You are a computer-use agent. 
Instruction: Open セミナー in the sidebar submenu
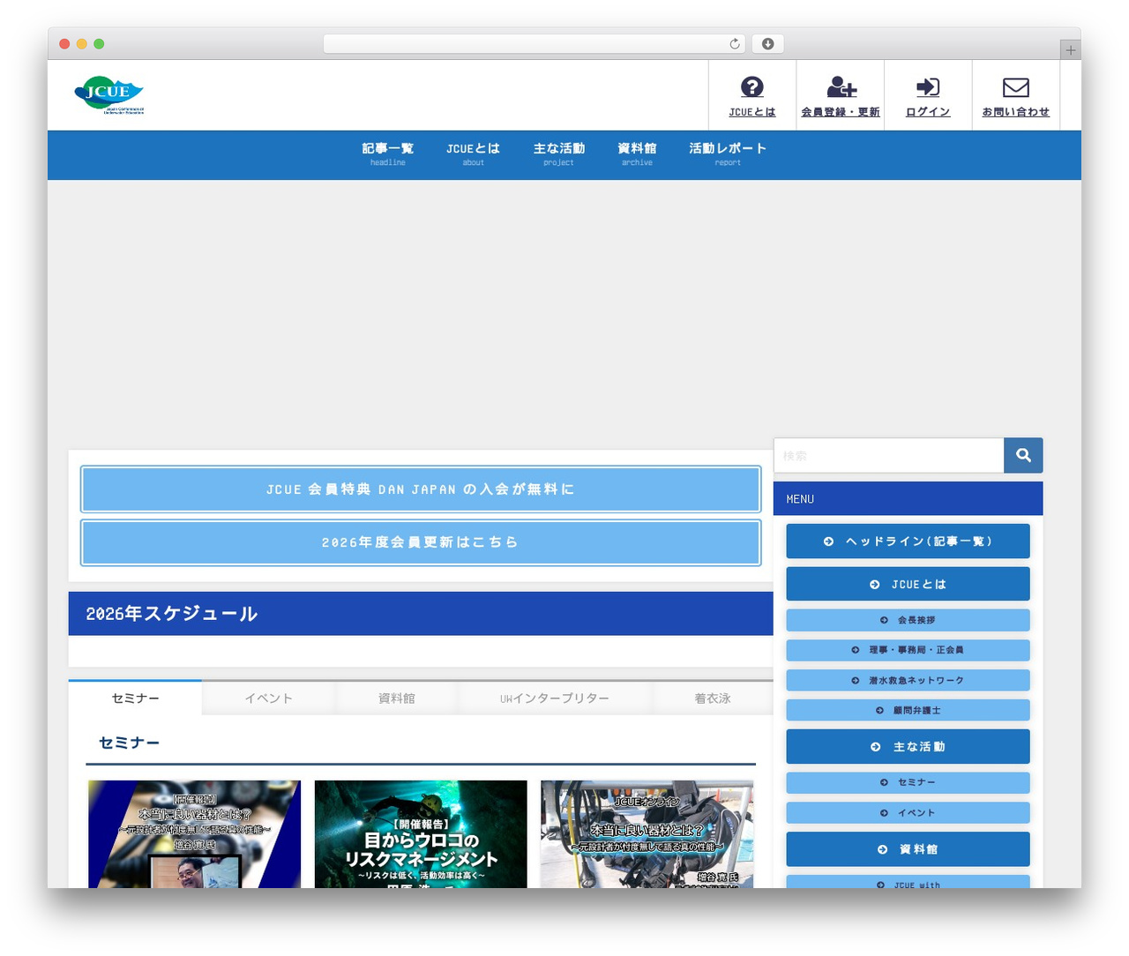pos(908,782)
